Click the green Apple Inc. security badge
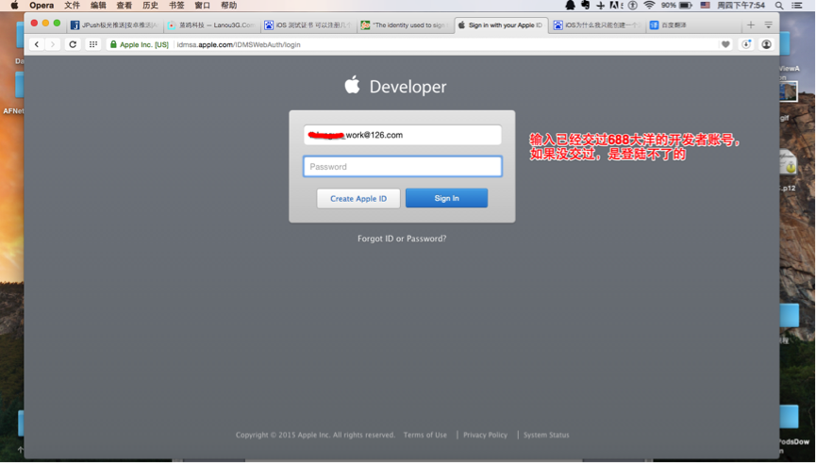 click(x=140, y=44)
